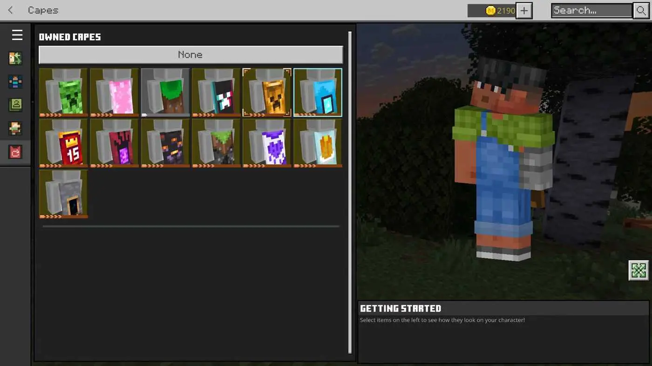Pick the light blue cape with frame
The image size is (652, 366).
point(318,93)
